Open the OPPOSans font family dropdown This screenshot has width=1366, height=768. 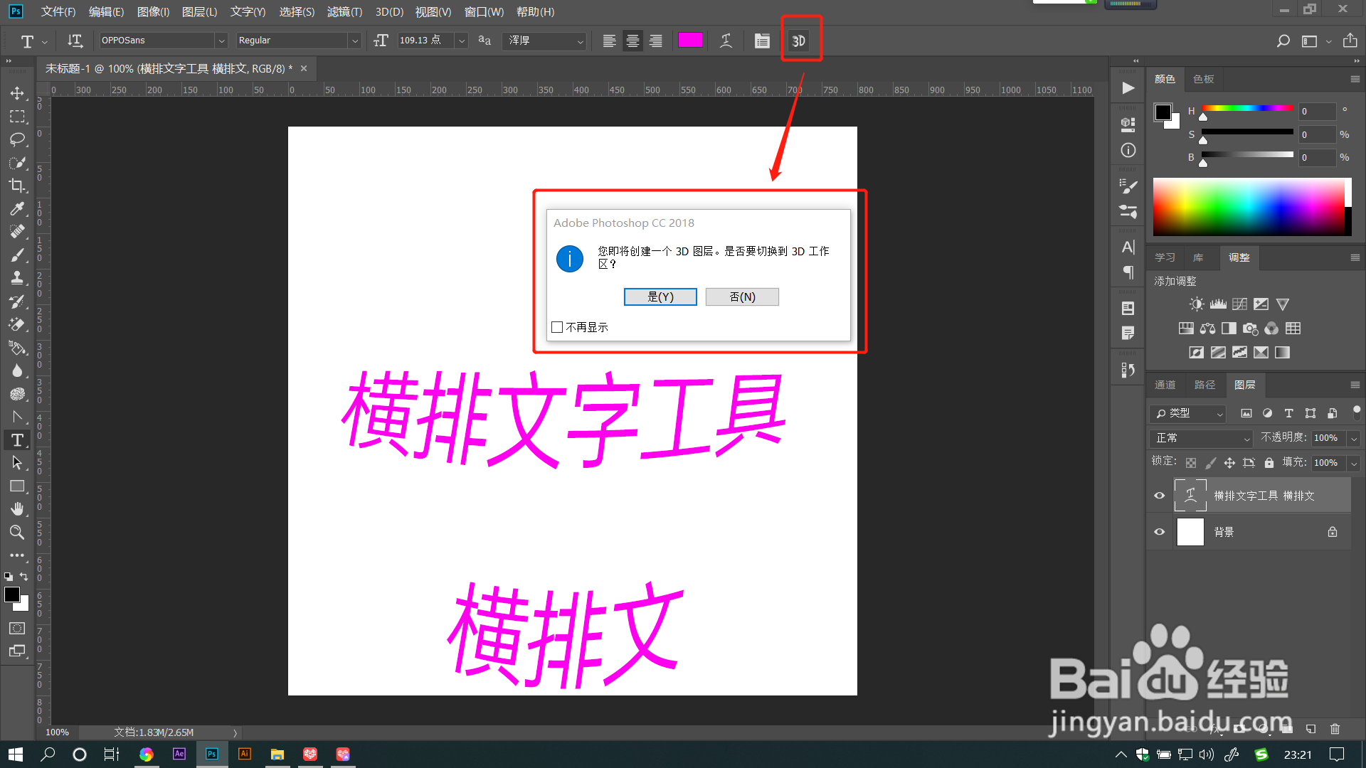click(x=221, y=41)
